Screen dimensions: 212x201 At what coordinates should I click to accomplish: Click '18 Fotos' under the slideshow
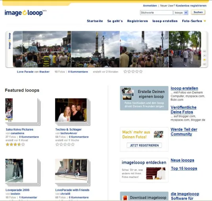coord(59,72)
